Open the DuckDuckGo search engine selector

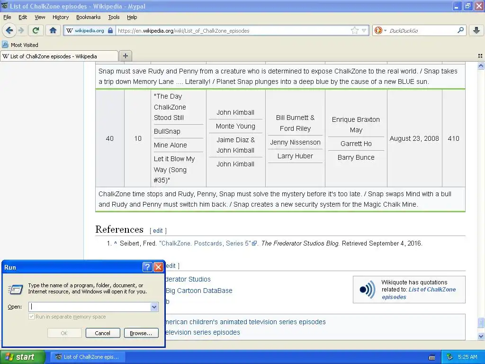click(x=380, y=30)
